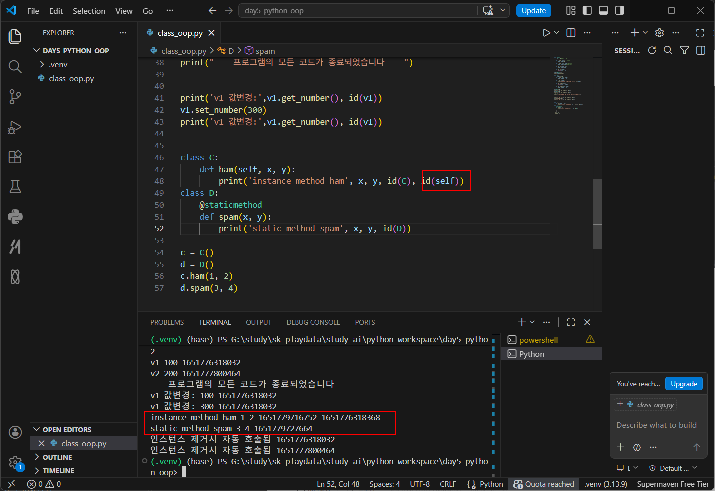
Task: Click the Update button
Action: pyautogui.click(x=533, y=11)
